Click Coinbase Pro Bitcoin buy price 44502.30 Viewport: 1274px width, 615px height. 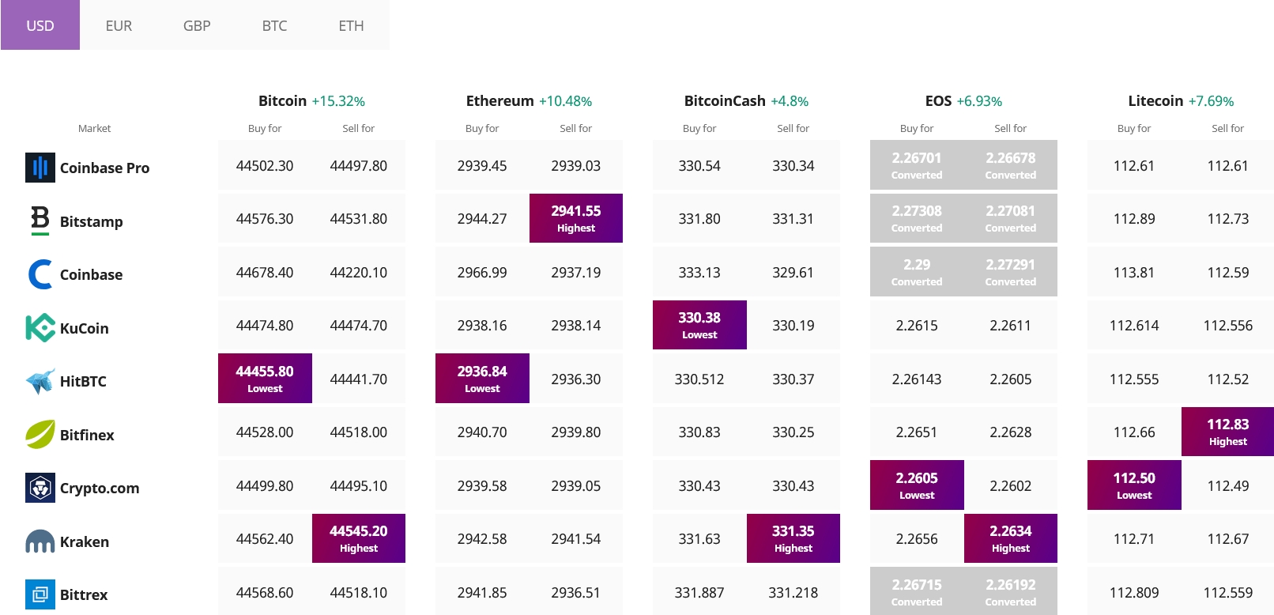pyautogui.click(x=265, y=166)
